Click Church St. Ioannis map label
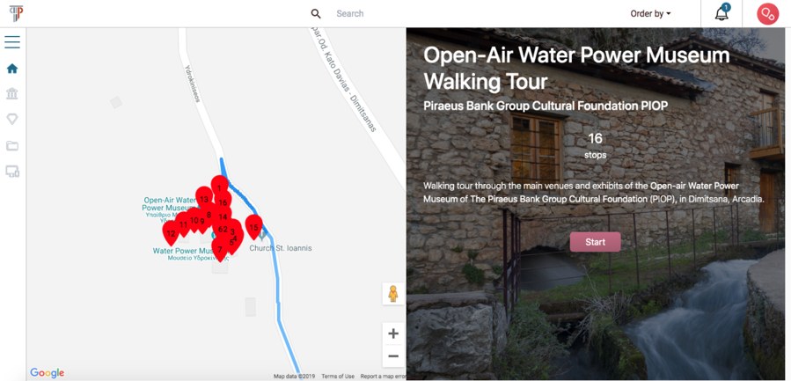 click(281, 248)
